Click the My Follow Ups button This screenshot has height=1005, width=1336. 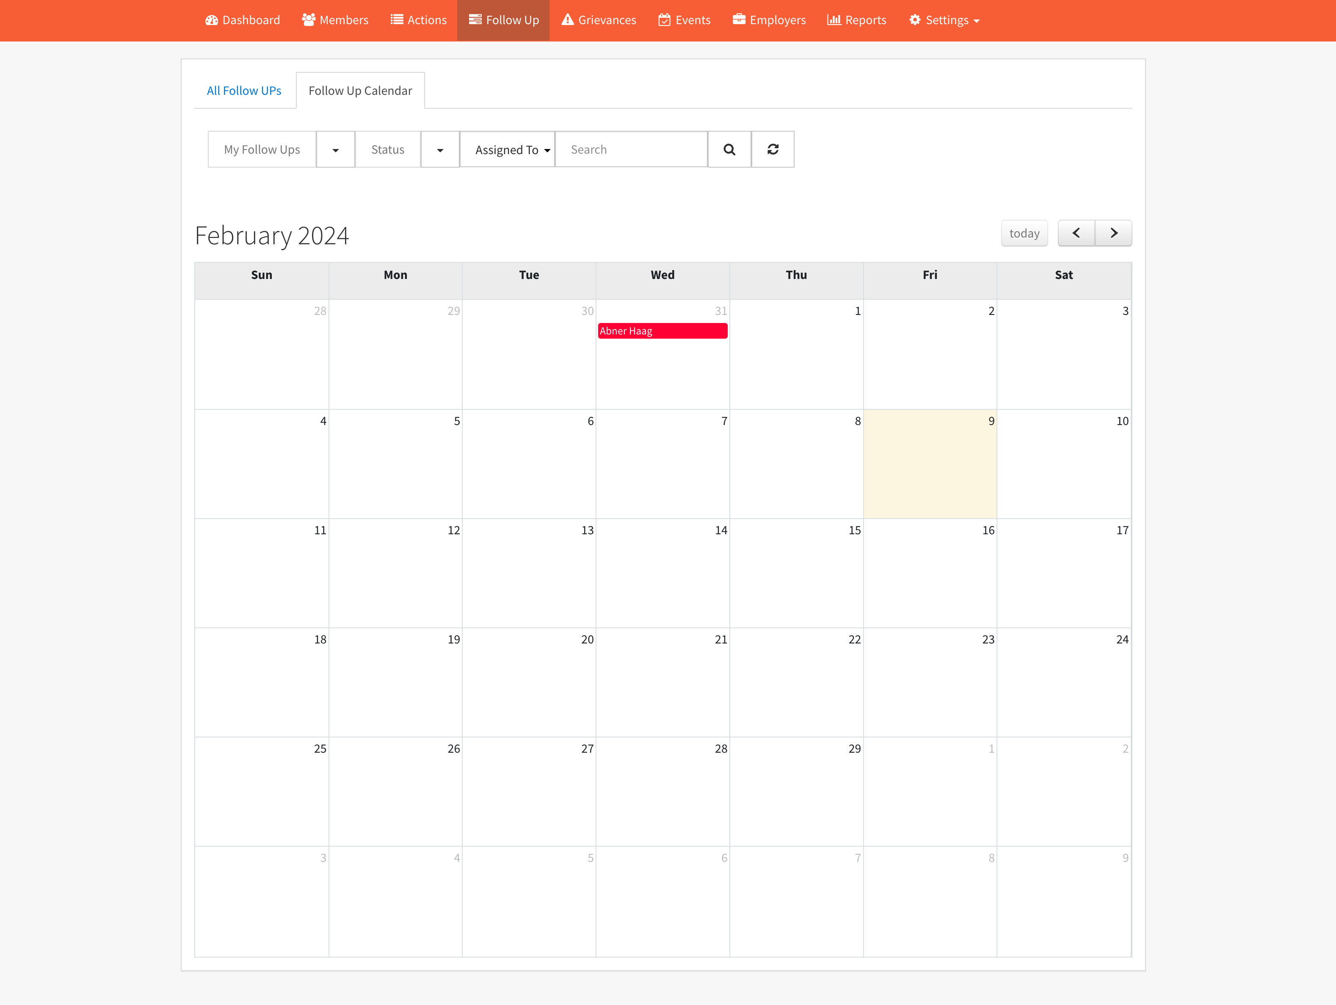(262, 149)
